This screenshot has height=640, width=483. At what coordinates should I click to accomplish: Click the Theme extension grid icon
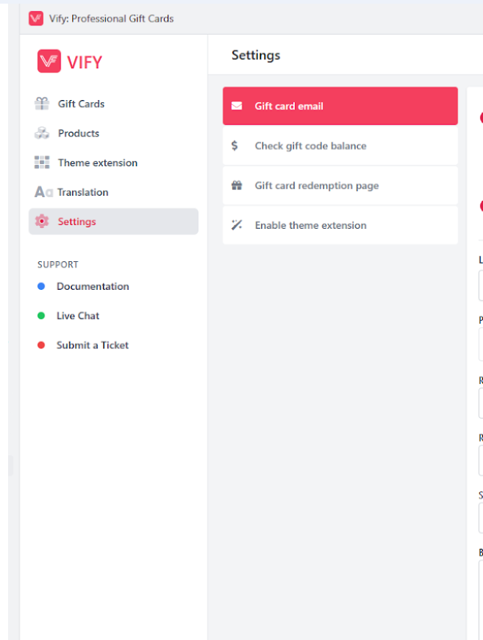[x=42, y=163]
